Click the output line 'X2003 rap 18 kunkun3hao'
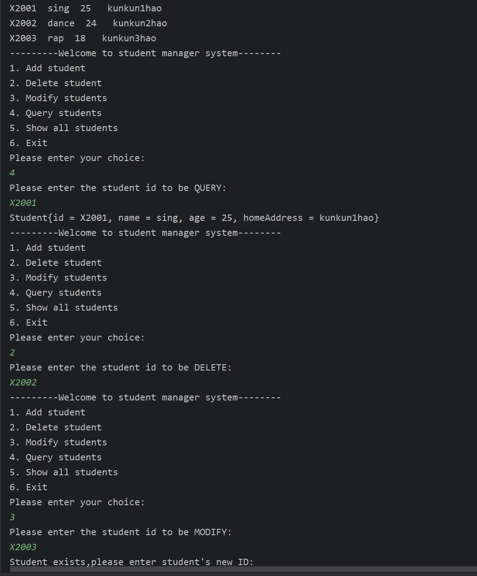Viewport: 477px width, 576px height. (x=82, y=39)
